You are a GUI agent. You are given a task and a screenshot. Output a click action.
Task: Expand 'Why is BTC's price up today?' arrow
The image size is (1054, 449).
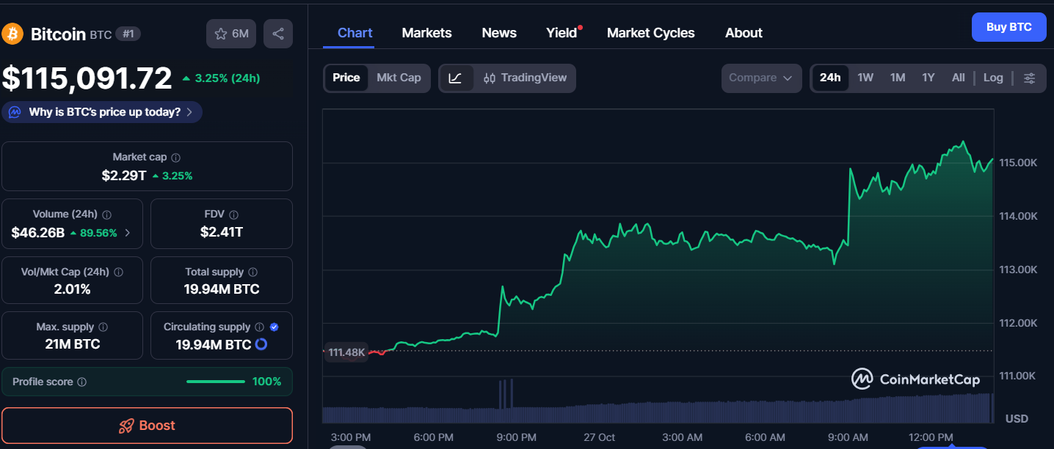[189, 112]
